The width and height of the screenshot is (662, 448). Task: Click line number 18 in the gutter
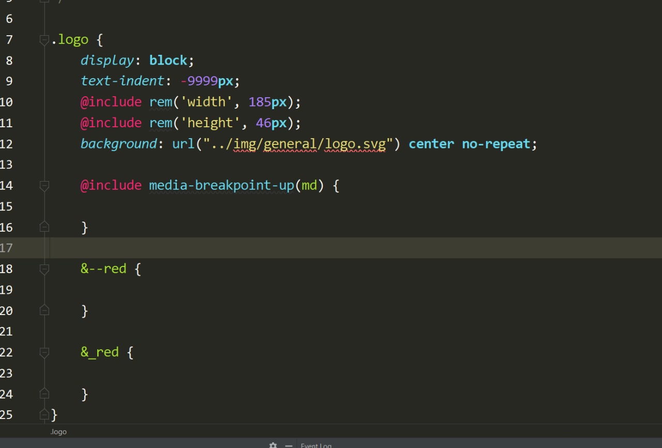(x=6, y=268)
